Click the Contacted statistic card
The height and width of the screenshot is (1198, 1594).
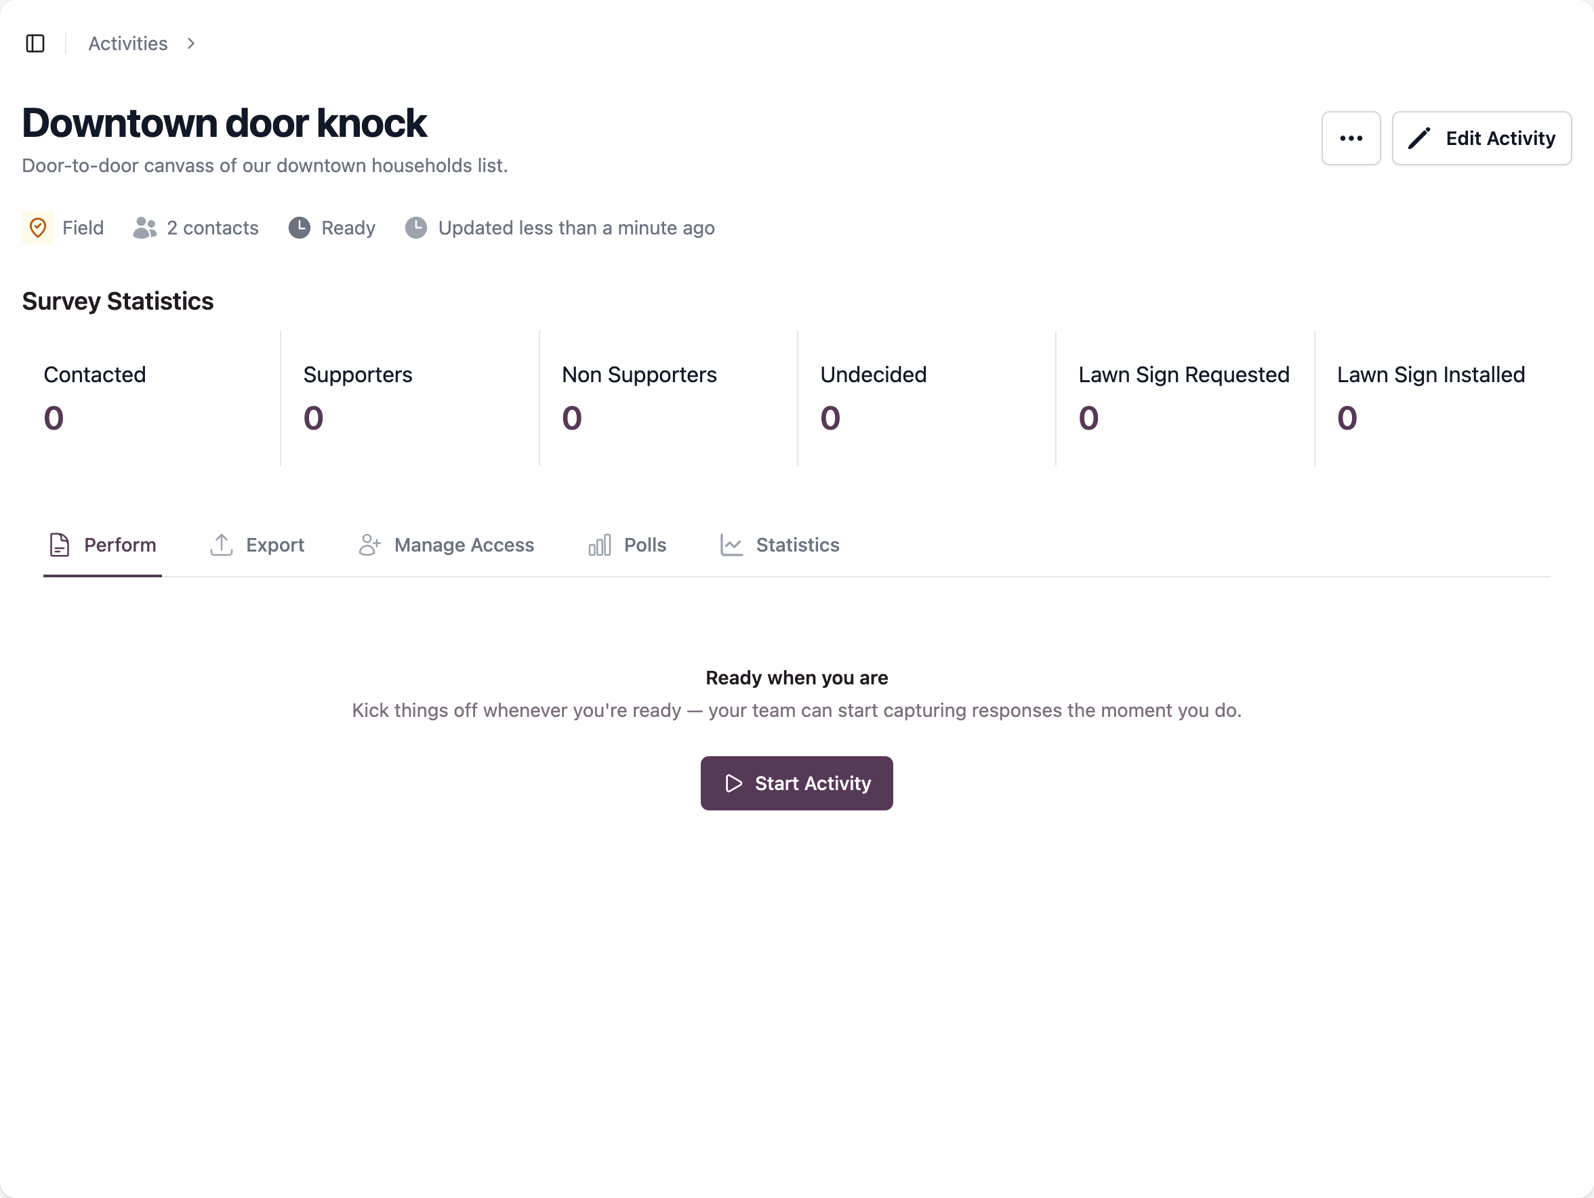(150, 398)
